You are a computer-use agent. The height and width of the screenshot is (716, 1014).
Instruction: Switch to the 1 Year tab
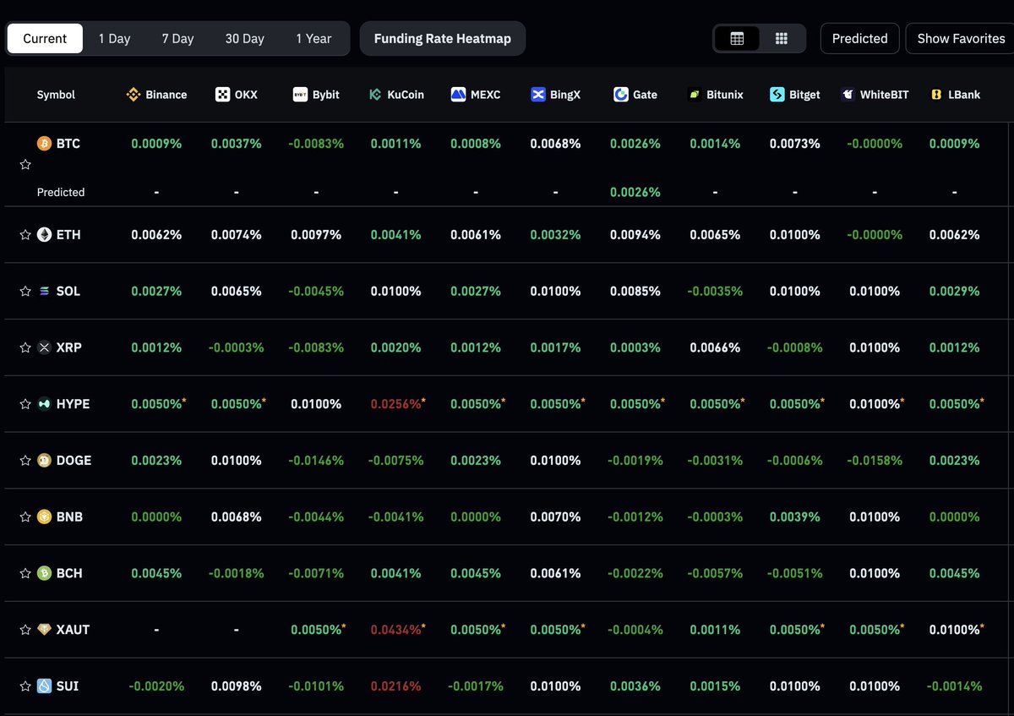pos(313,39)
